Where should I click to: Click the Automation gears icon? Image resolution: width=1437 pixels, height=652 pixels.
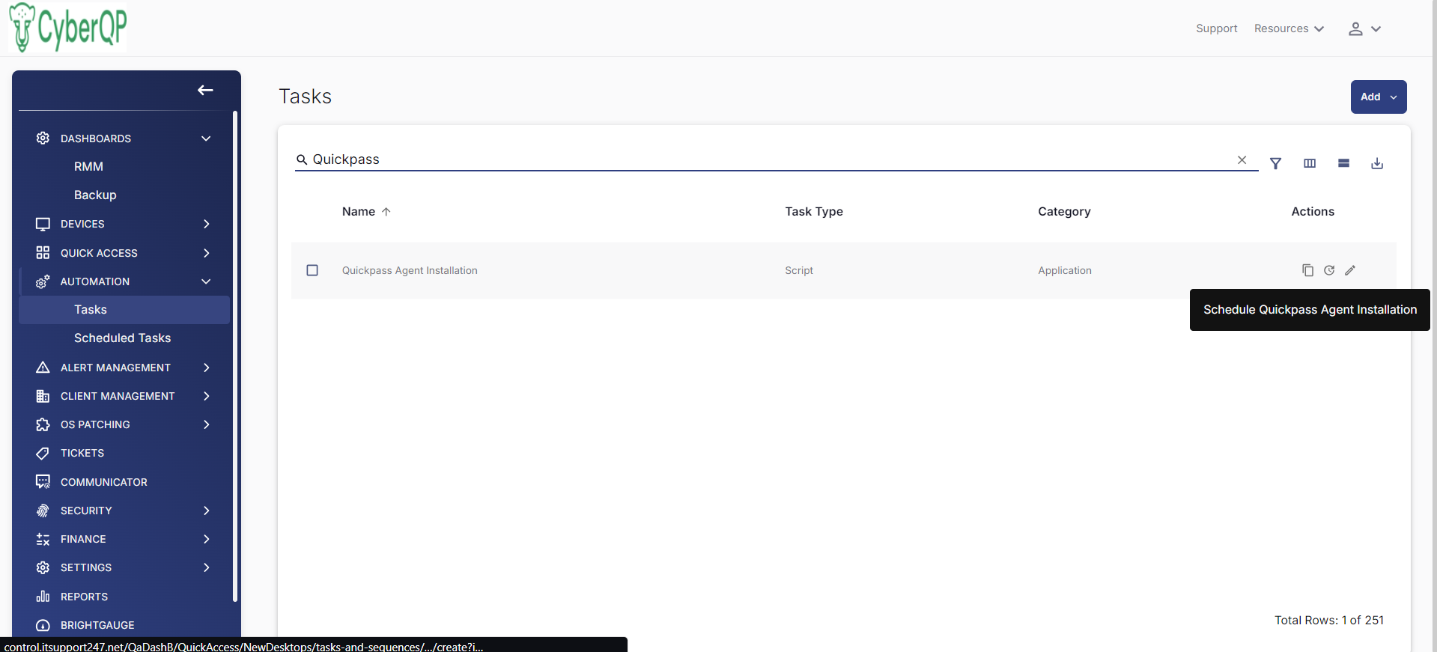pos(43,281)
